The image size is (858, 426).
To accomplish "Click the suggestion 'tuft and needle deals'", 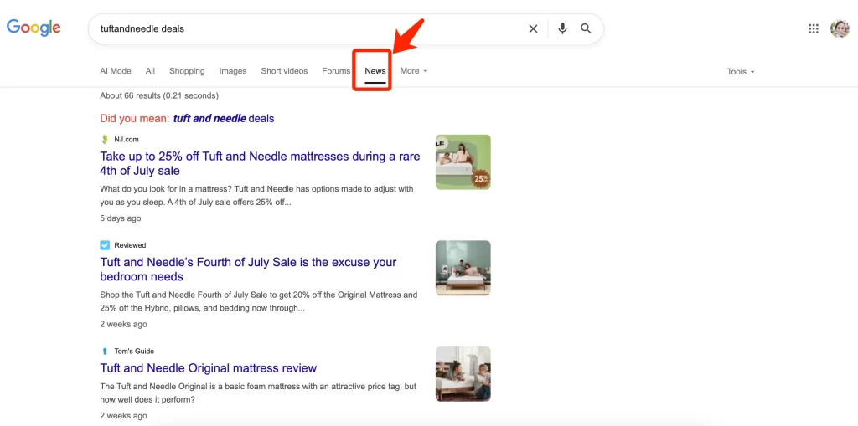I will click(224, 118).
